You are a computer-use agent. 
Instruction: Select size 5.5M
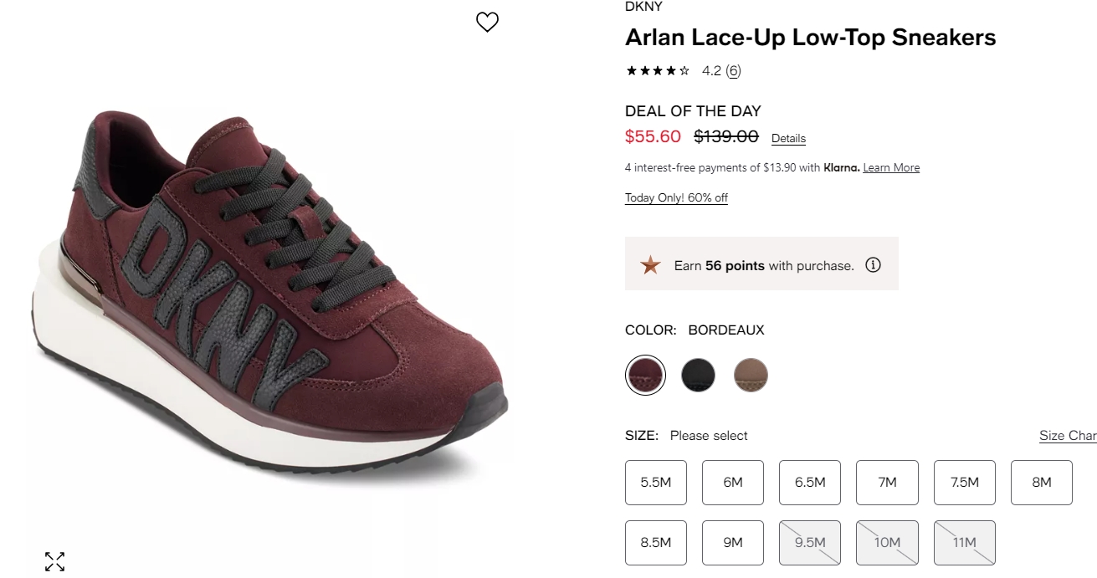click(656, 483)
